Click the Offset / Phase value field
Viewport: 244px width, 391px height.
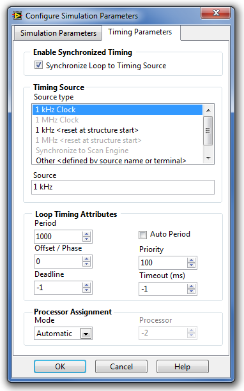pyautogui.click(x=58, y=262)
